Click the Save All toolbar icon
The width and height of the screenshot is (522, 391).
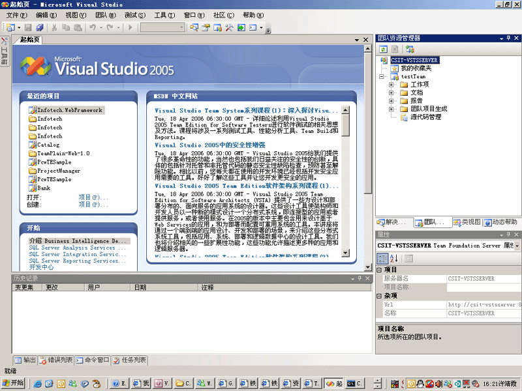[x=40, y=27]
